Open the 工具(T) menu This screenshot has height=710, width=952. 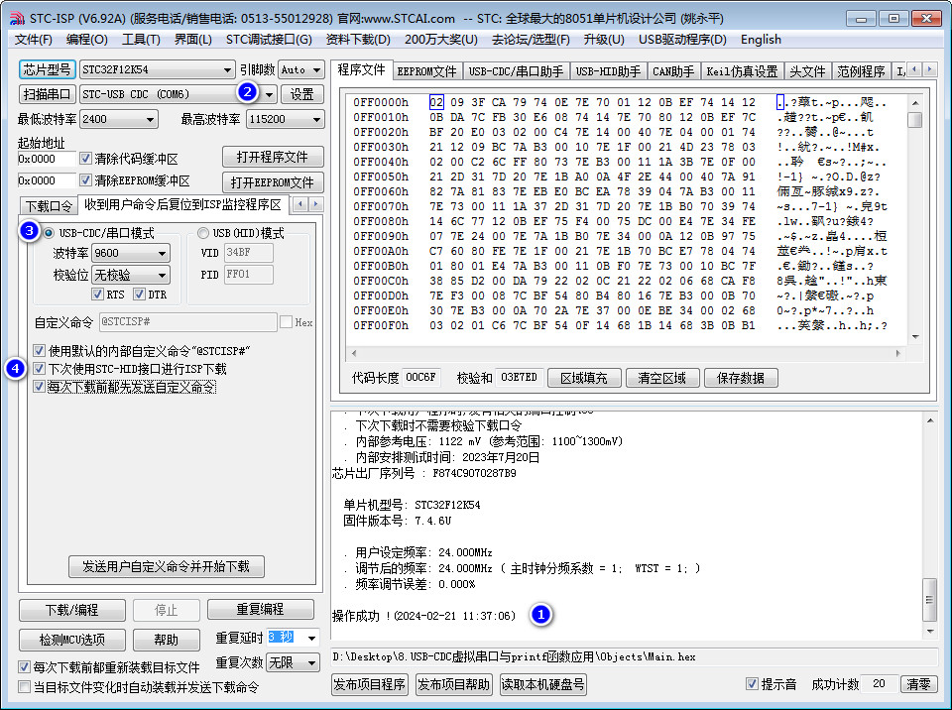click(x=141, y=40)
